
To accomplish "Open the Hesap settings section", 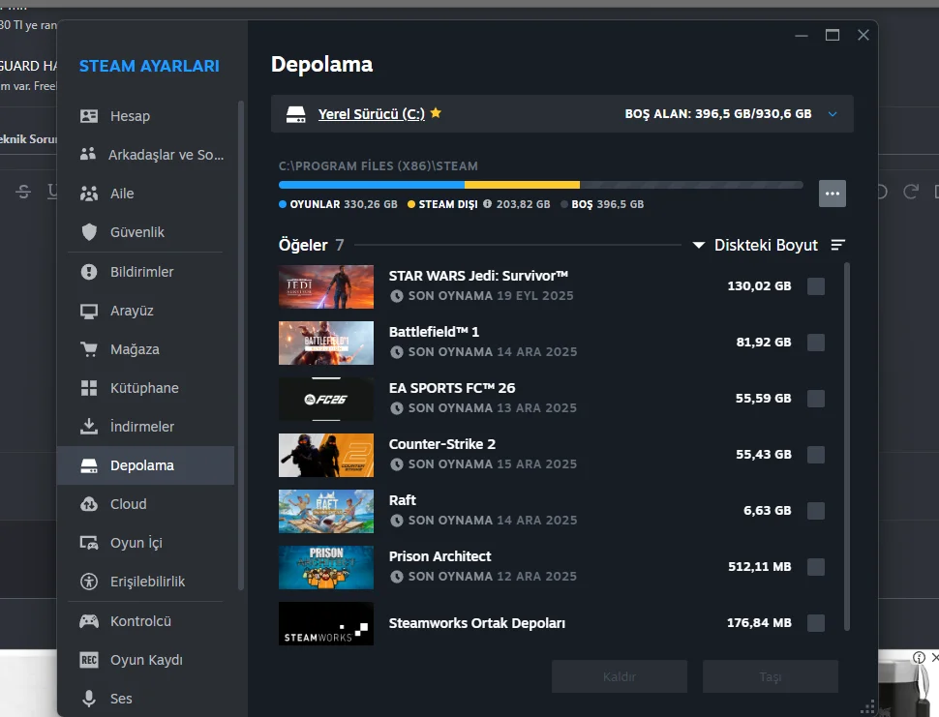I will [x=147, y=116].
